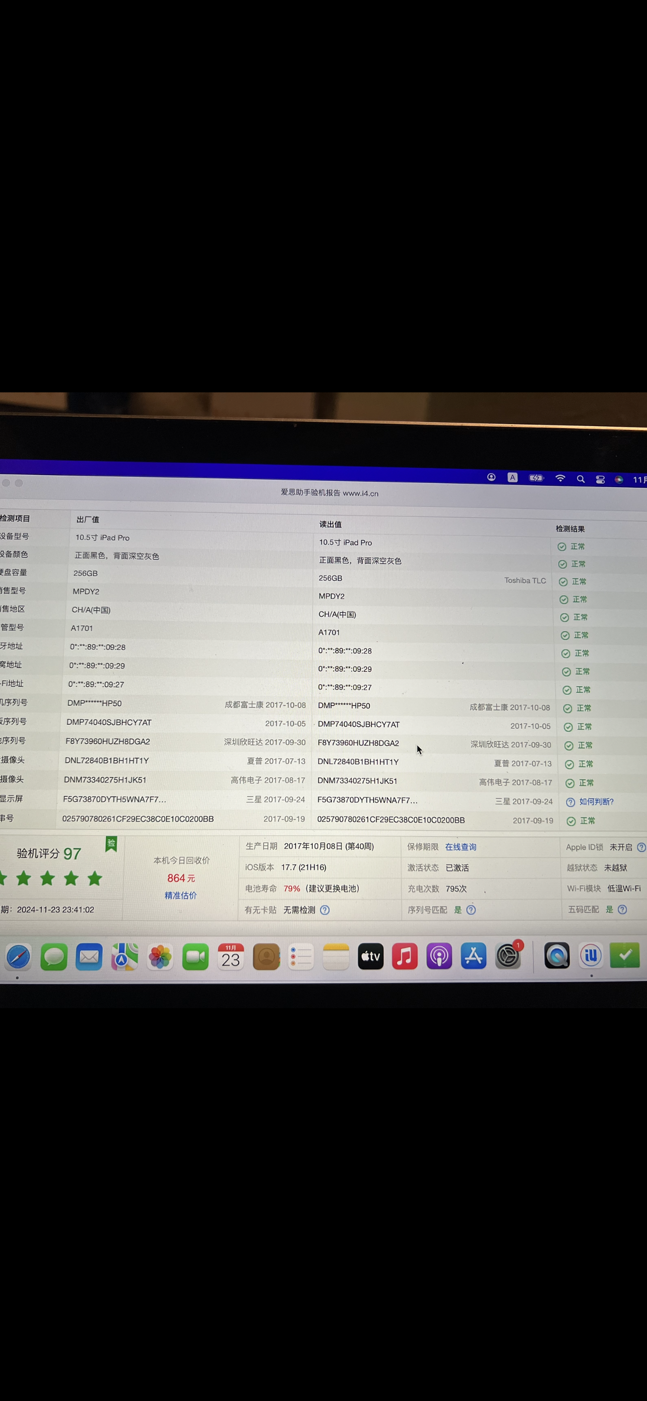Open the Notes app icon
Image resolution: width=647 pixels, height=1401 pixels.
336,957
